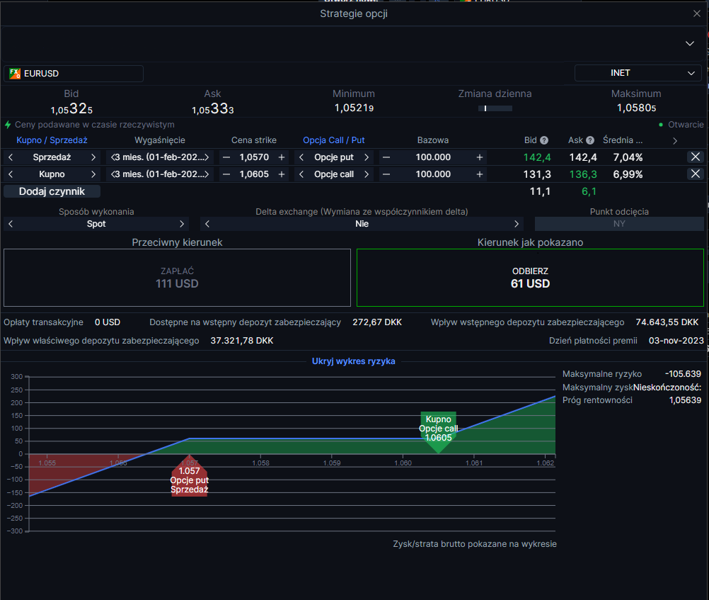Screen dimensions: 709x600
Task: Decrease Bazowa amount on call row
Action: pyautogui.click(x=386, y=174)
